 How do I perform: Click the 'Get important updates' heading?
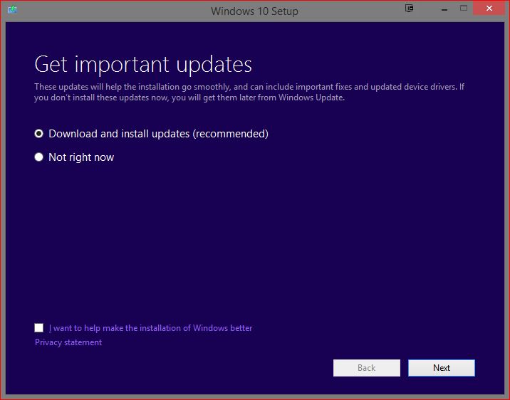(x=143, y=64)
